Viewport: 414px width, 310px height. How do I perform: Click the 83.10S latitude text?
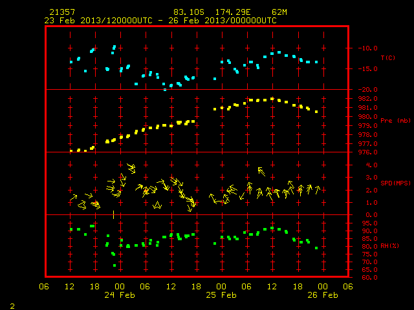point(188,12)
